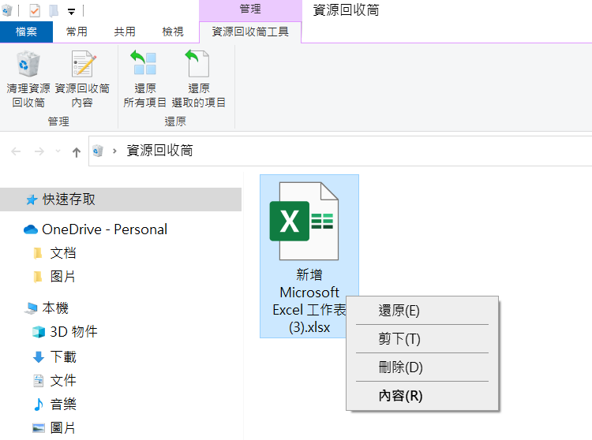Choose 剪下(T) from context menu
592x440 pixels.
pos(422,338)
